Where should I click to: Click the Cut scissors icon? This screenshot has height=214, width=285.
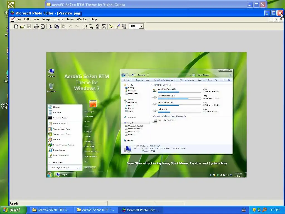(x=50, y=26)
